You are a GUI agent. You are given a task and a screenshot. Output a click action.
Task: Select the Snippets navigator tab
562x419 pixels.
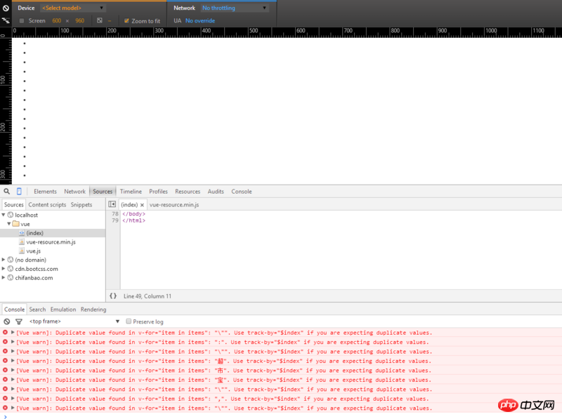tap(81, 204)
